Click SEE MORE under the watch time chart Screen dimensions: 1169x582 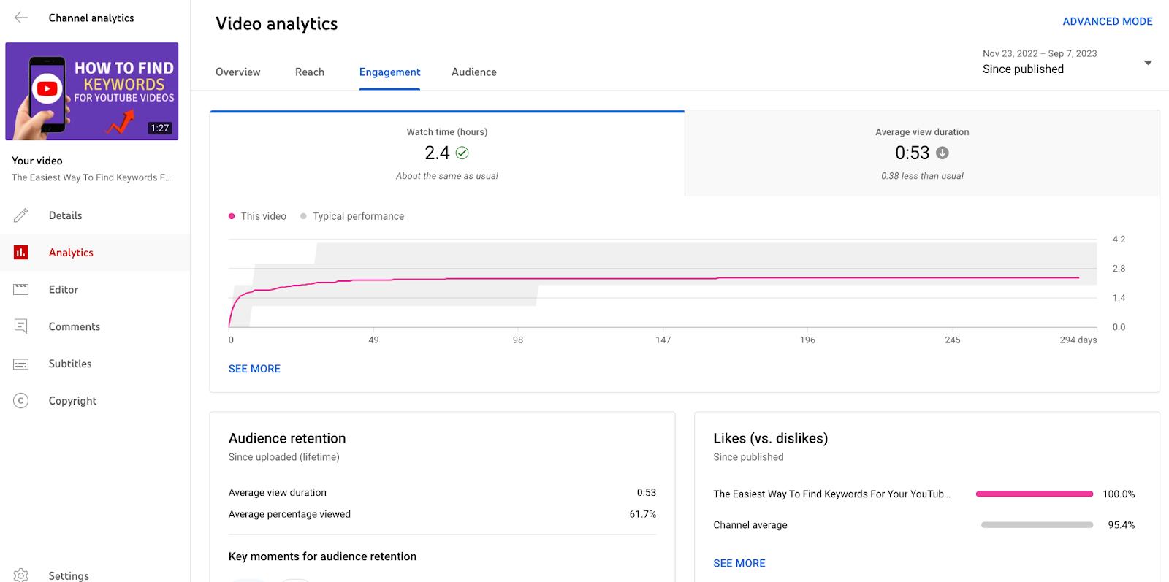(254, 369)
